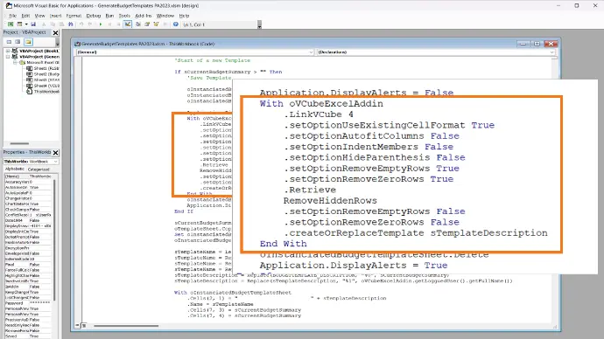The width and height of the screenshot is (604, 339).
Task: Open Find with the binoculars icon
Action: tap(71, 24)
